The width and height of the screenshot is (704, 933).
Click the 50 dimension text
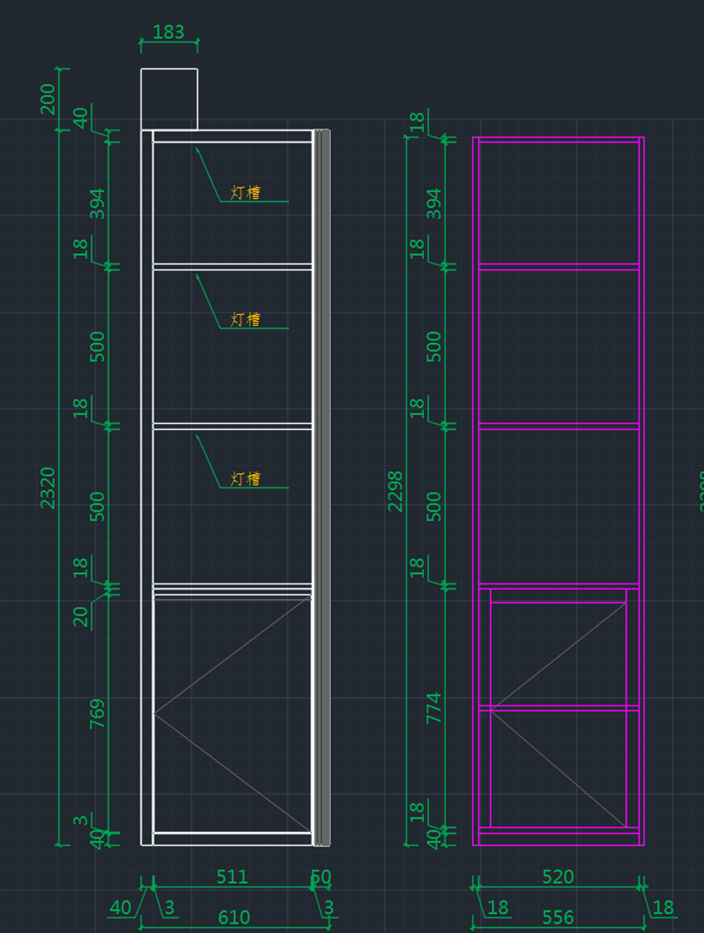pos(321,877)
